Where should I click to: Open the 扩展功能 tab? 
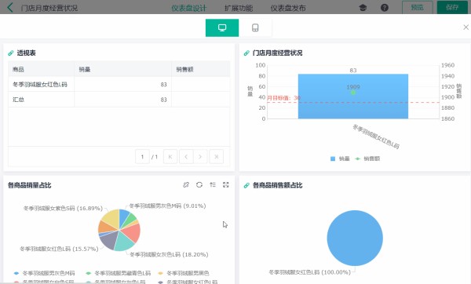(239, 8)
